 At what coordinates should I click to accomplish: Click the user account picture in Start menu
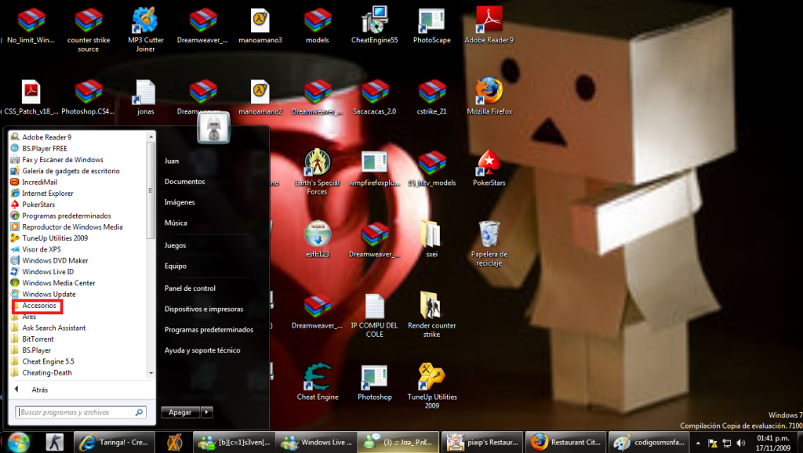pos(213,128)
